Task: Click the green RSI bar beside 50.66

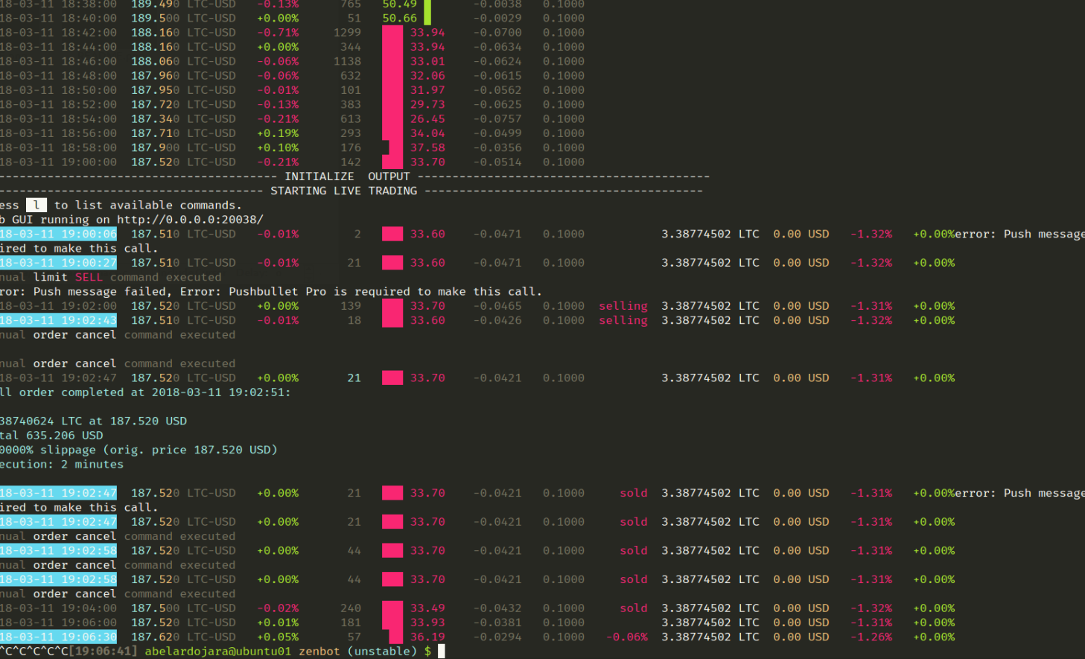Action: 427,18
